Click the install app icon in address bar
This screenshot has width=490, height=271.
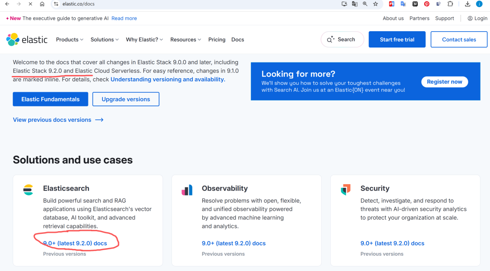click(x=344, y=4)
